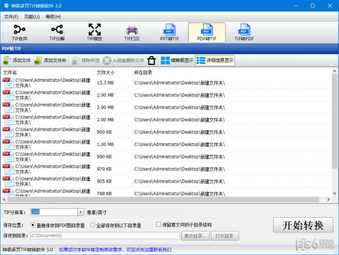Click the PDF icon of 979 KB file

coord(8,169)
